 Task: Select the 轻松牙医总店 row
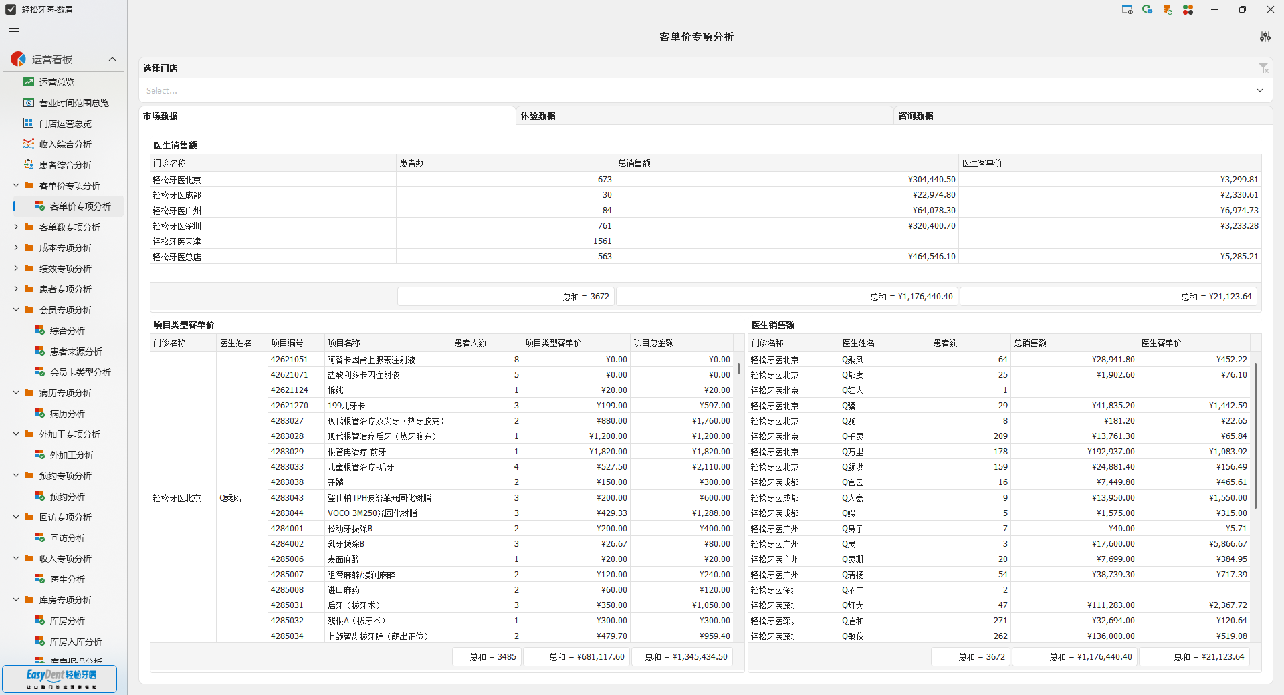(706, 256)
